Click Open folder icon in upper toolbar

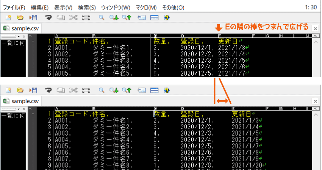coord(20,18)
